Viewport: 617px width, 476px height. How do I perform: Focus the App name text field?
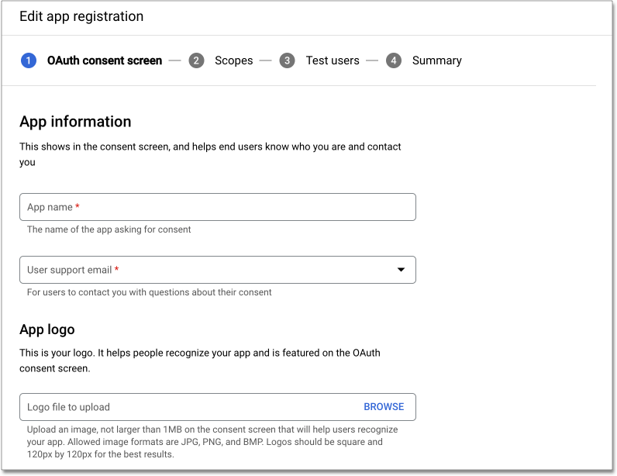tap(217, 207)
